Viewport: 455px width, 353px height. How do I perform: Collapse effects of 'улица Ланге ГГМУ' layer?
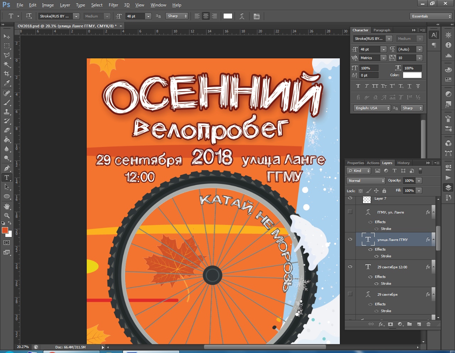pos(433,239)
